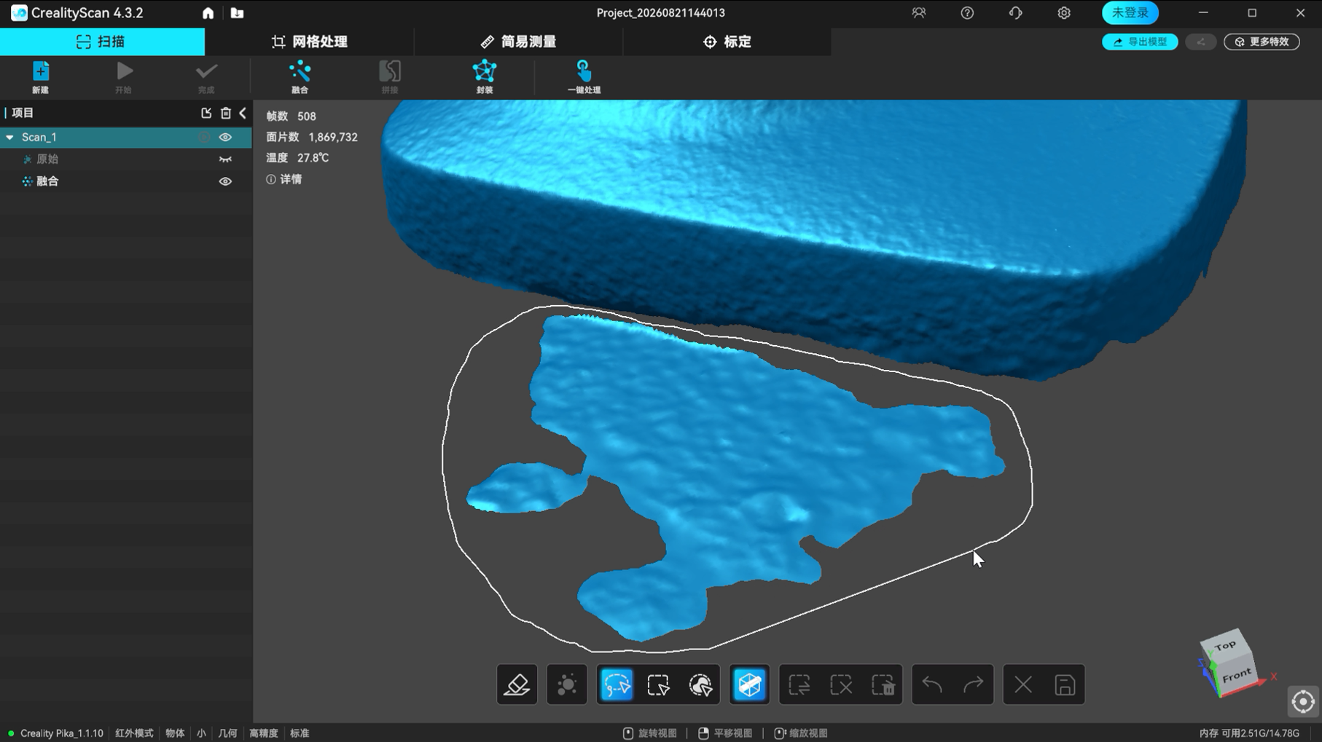Hide the 融合 layer
The width and height of the screenshot is (1322, 742).
(x=225, y=181)
